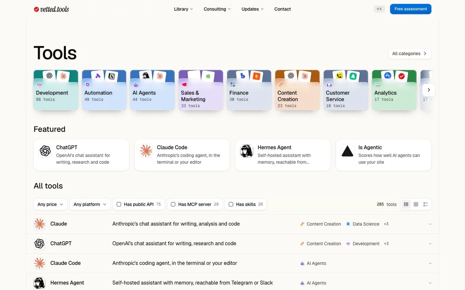Click the AI Agents tag in the Hermes Agent row
Screen dimensions: 465x290
point(313,283)
